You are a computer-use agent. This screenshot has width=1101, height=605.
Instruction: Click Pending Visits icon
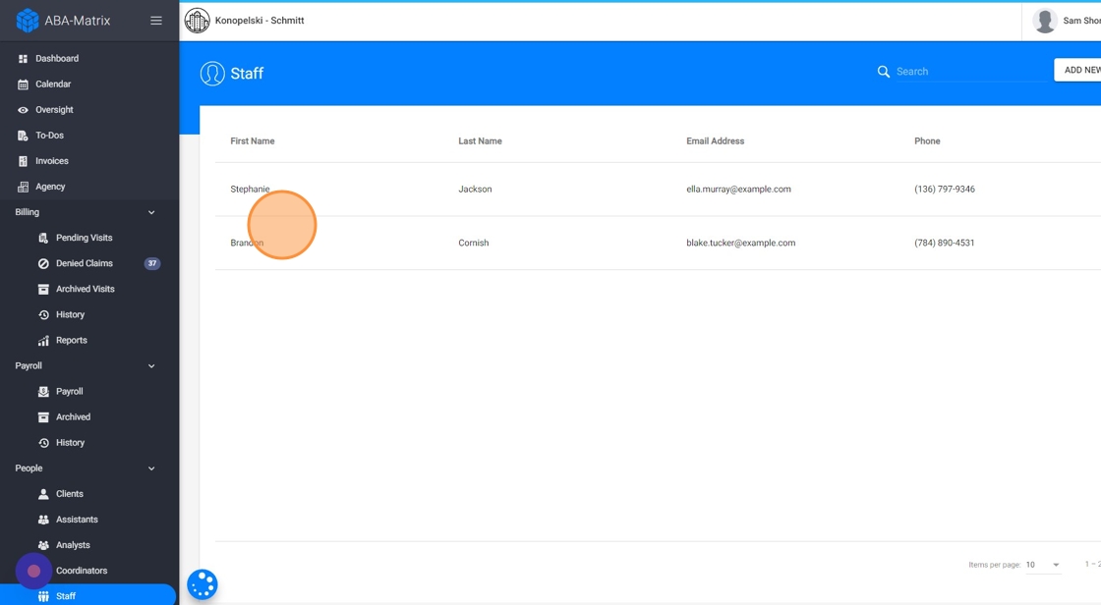click(x=43, y=238)
